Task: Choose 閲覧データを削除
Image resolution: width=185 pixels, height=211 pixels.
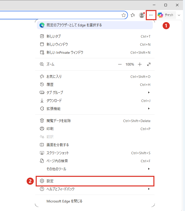Action: [95, 121]
